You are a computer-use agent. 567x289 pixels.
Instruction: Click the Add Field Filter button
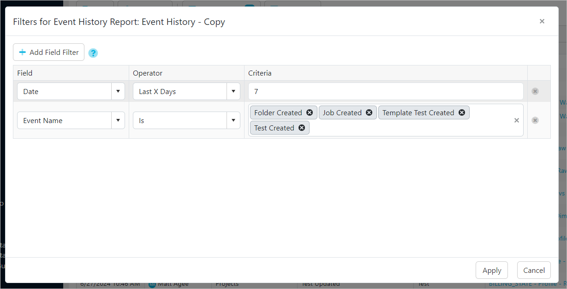point(49,52)
